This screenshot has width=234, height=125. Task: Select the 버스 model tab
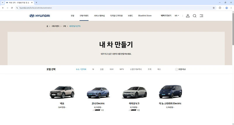(159, 69)
